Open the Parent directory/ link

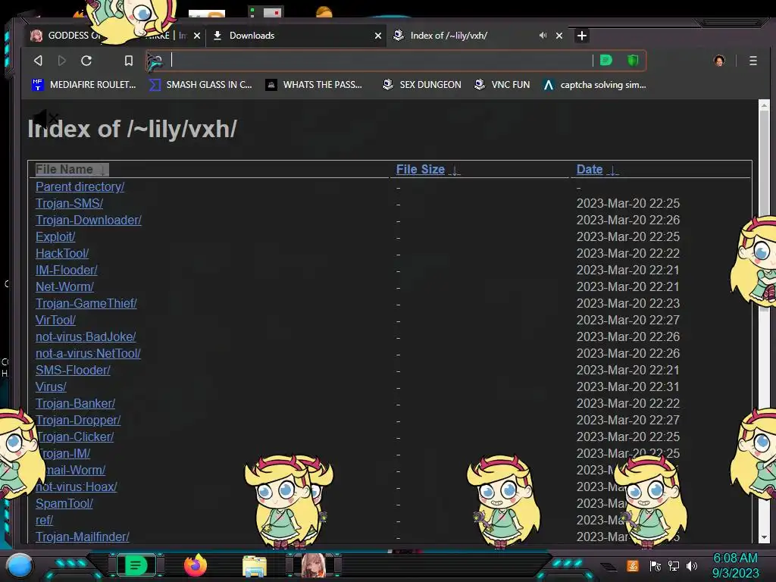[x=80, y=186]
